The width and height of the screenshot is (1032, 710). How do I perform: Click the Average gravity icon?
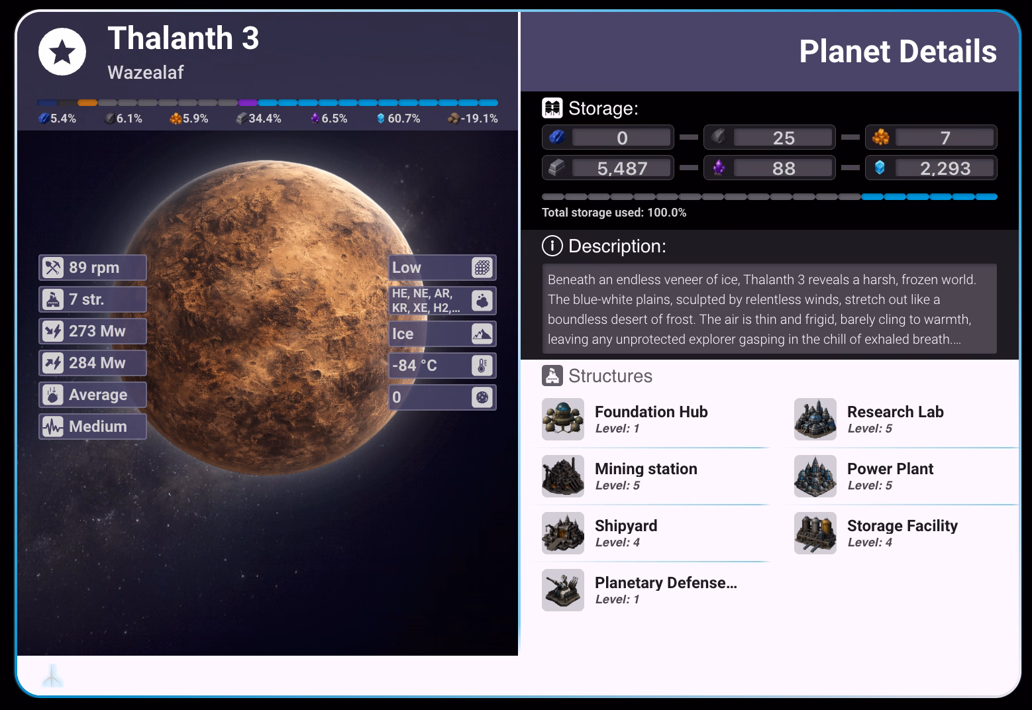(x=52, y=395)
